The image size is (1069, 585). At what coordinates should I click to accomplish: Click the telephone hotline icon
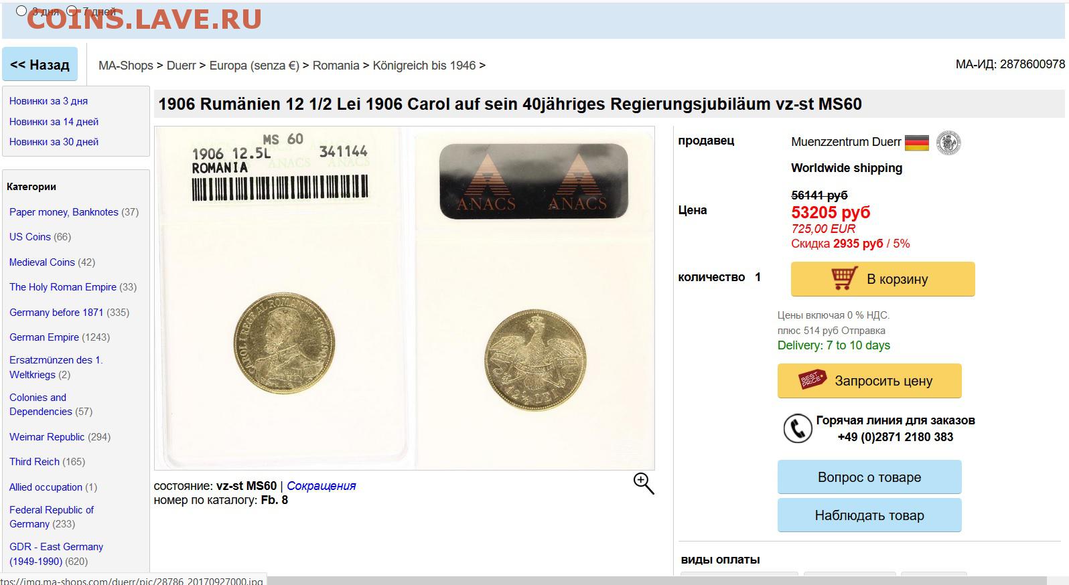798,428
